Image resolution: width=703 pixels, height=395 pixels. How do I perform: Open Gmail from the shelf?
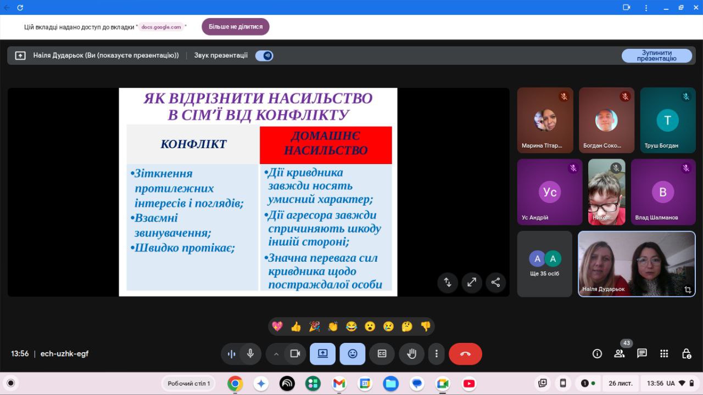339,383
